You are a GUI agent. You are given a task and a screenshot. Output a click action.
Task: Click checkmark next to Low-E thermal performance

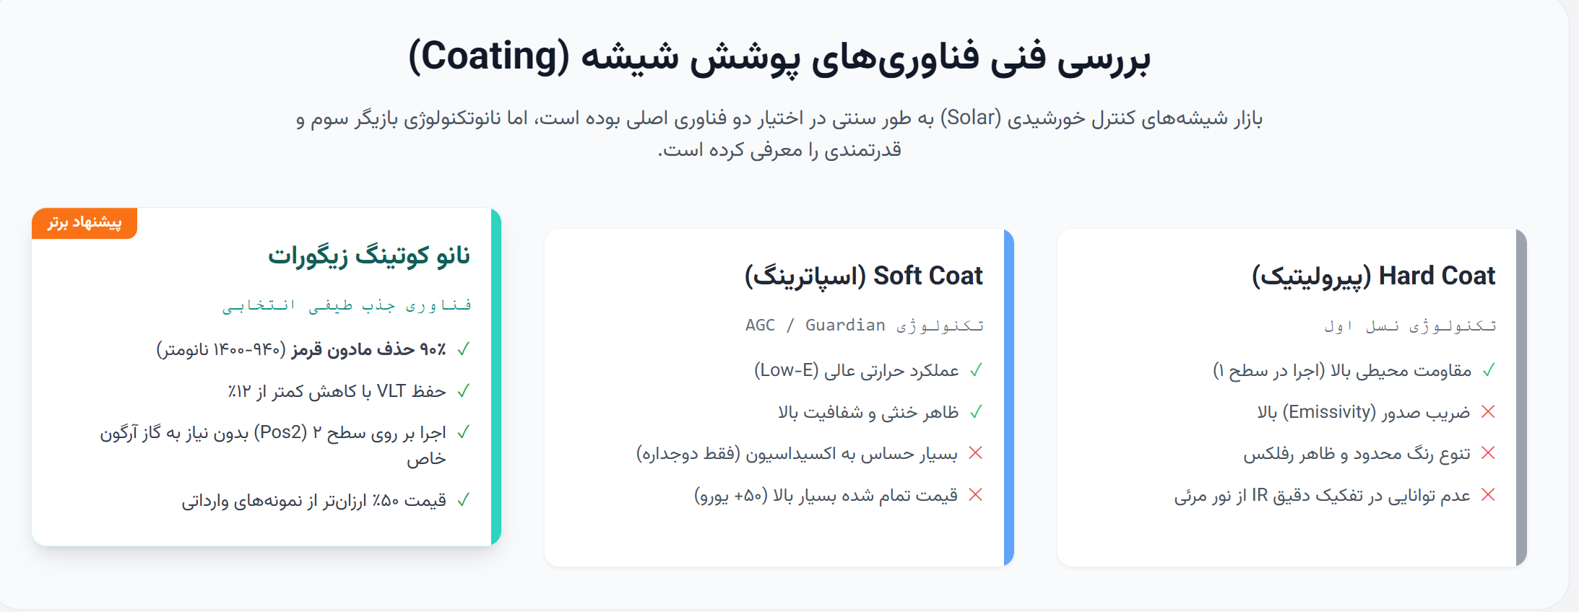coord(976,370)
